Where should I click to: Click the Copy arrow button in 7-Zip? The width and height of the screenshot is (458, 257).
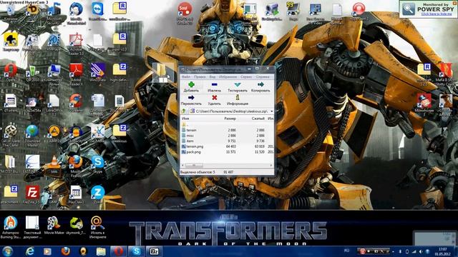(260, 86)
